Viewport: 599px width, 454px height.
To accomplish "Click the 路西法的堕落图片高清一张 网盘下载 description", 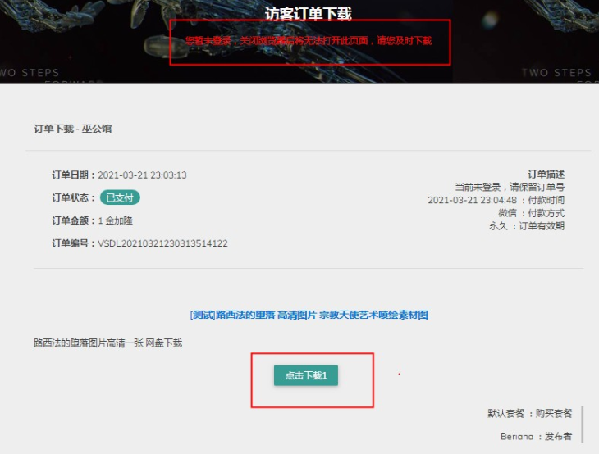I will click(108, 343).
